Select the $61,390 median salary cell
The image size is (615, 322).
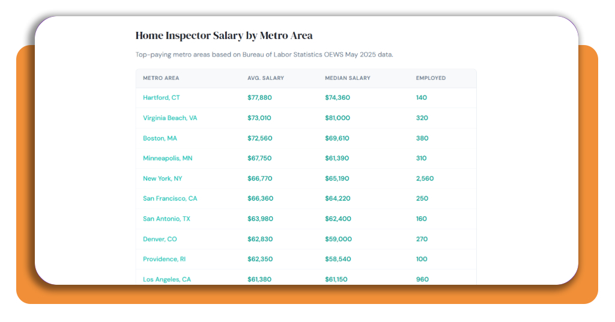(x=336, y=159)
